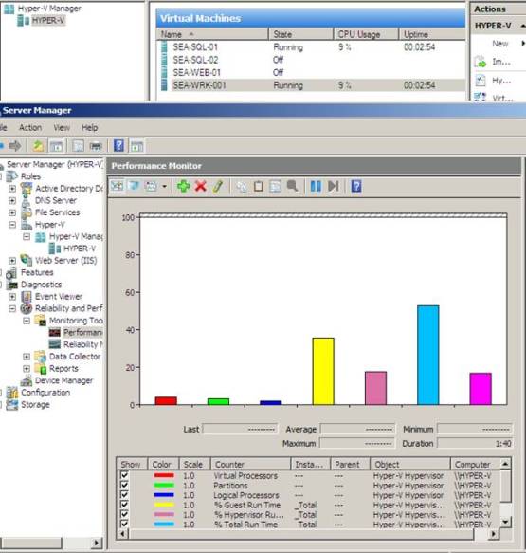Viewport: 526px width, 553px height.
Task: Click the red Delete counter X icon
Action: coord(201,186)
